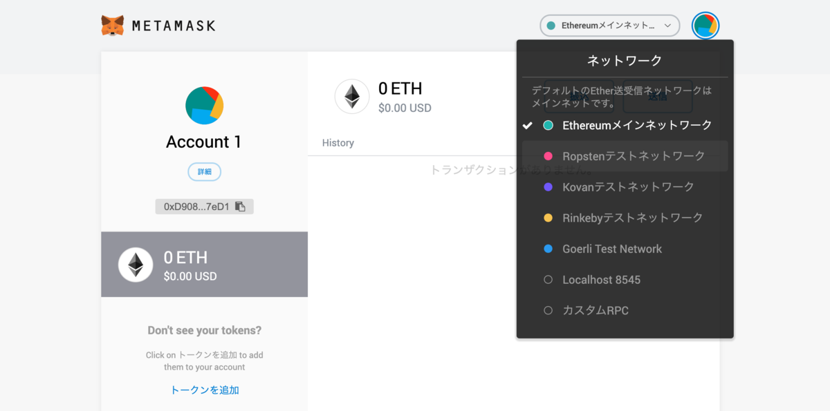Image resolution: width=830 pixels, height=411 pixels.
Task: Click the 'Don't see your tokens?' text
Action: (205, 330)
